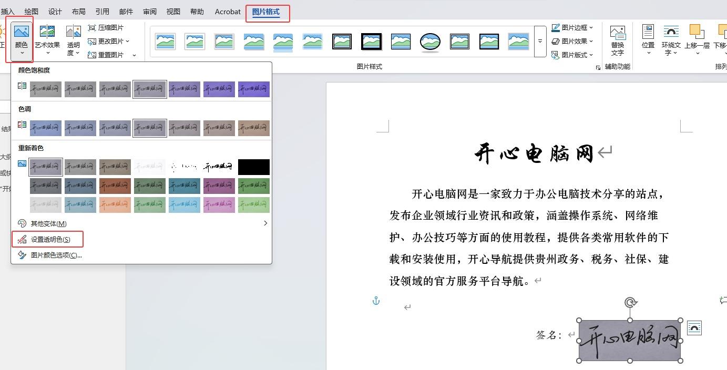Click the layout options icon beside signature image
This screenshot has width=727, height=370.
tap(694, 328)
